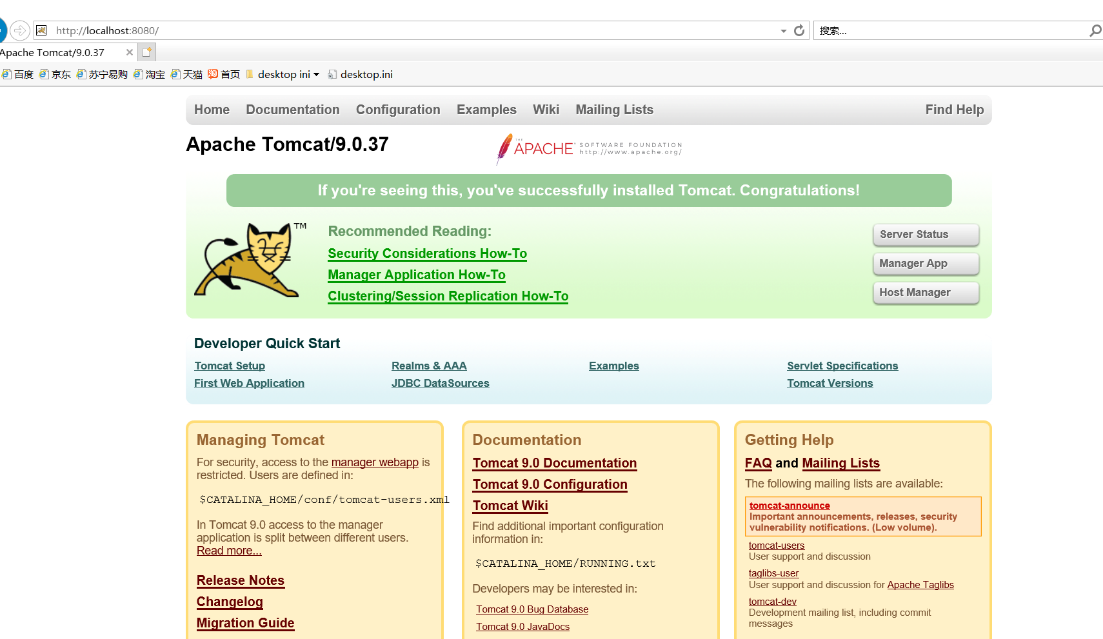Open the 百度 bookmark
The width and height of the screenshot is (1103, 639).
coord(17,75)
